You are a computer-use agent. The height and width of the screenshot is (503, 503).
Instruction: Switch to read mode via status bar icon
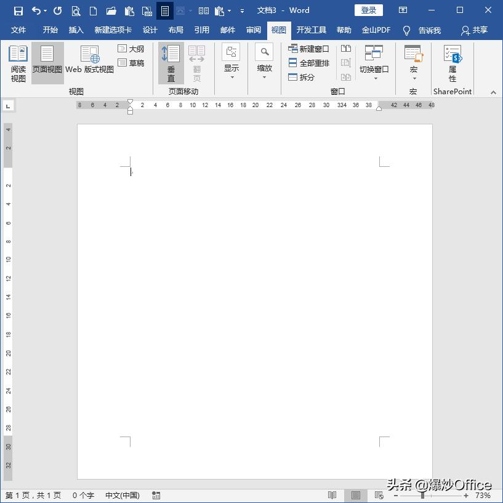pyautogui.click(x=332, y=495)
